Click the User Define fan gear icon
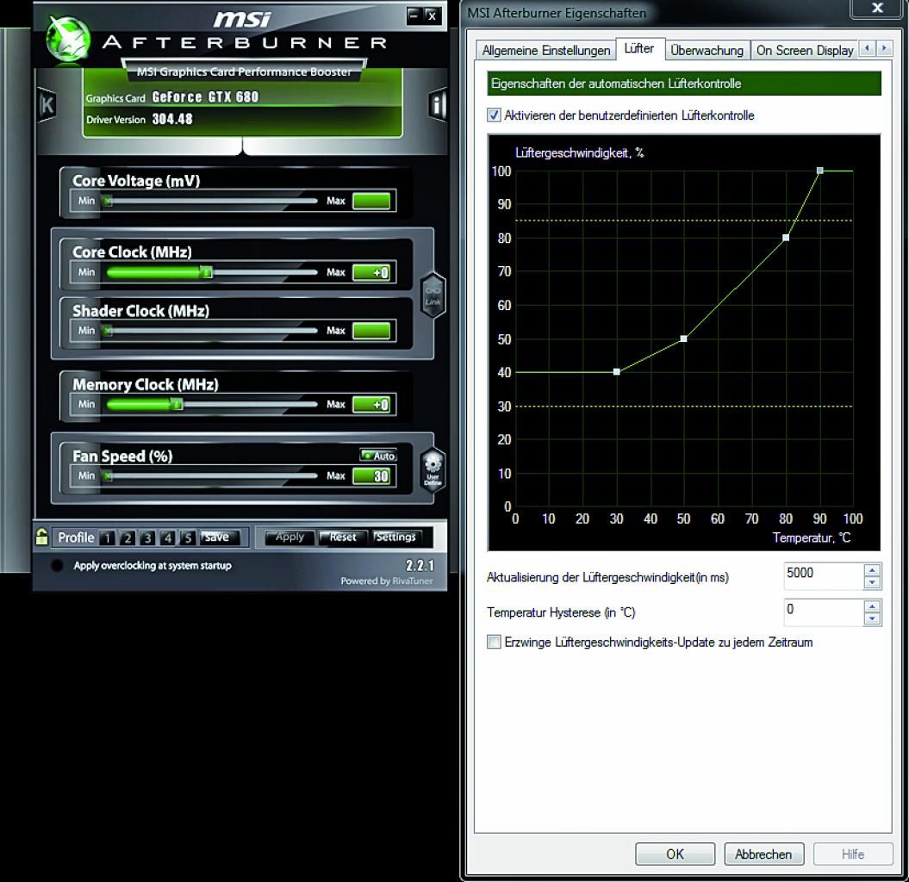 pyautogui.click(x=433, y=470)
